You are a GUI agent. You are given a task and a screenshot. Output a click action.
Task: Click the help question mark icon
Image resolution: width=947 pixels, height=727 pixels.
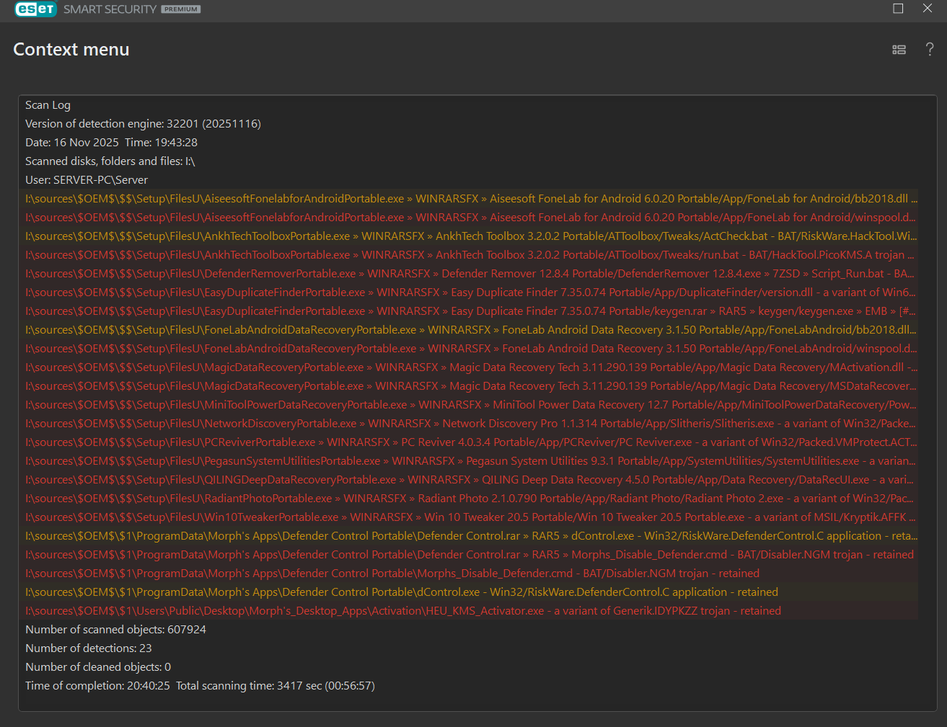(930, 50)
